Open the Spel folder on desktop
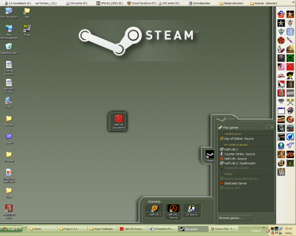This screenshot has width=296, height=236. coord(27,12)
